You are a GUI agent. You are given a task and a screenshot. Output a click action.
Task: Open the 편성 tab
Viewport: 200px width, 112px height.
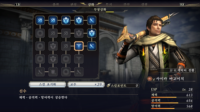tap(73, 5)
